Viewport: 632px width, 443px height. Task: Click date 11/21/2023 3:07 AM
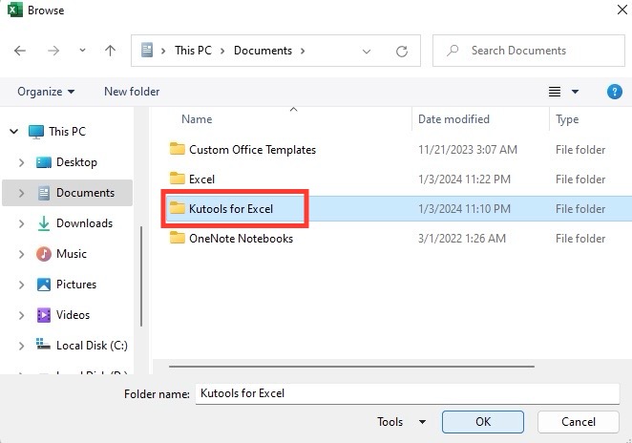[468, 150]
